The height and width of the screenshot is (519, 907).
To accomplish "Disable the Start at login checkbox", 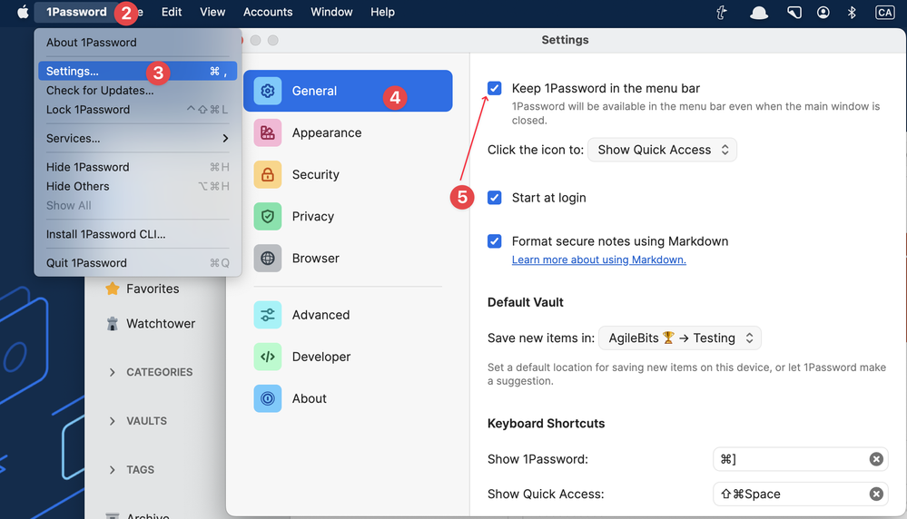I will (495, 198).
